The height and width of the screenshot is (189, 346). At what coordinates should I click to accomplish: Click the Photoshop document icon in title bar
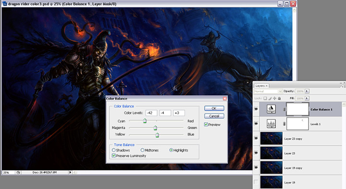click(5, 4)
